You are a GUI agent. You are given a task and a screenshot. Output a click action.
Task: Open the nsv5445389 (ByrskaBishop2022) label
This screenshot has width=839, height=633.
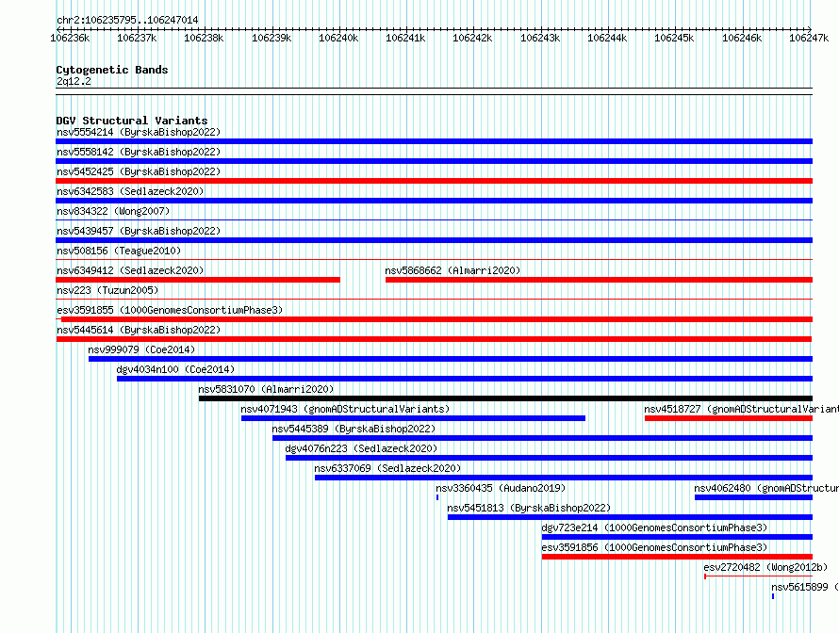[354, 429]
